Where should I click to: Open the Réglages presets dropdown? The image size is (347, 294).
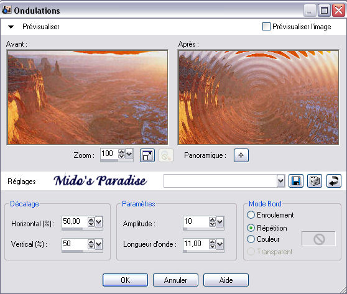(x=280, y=181)
